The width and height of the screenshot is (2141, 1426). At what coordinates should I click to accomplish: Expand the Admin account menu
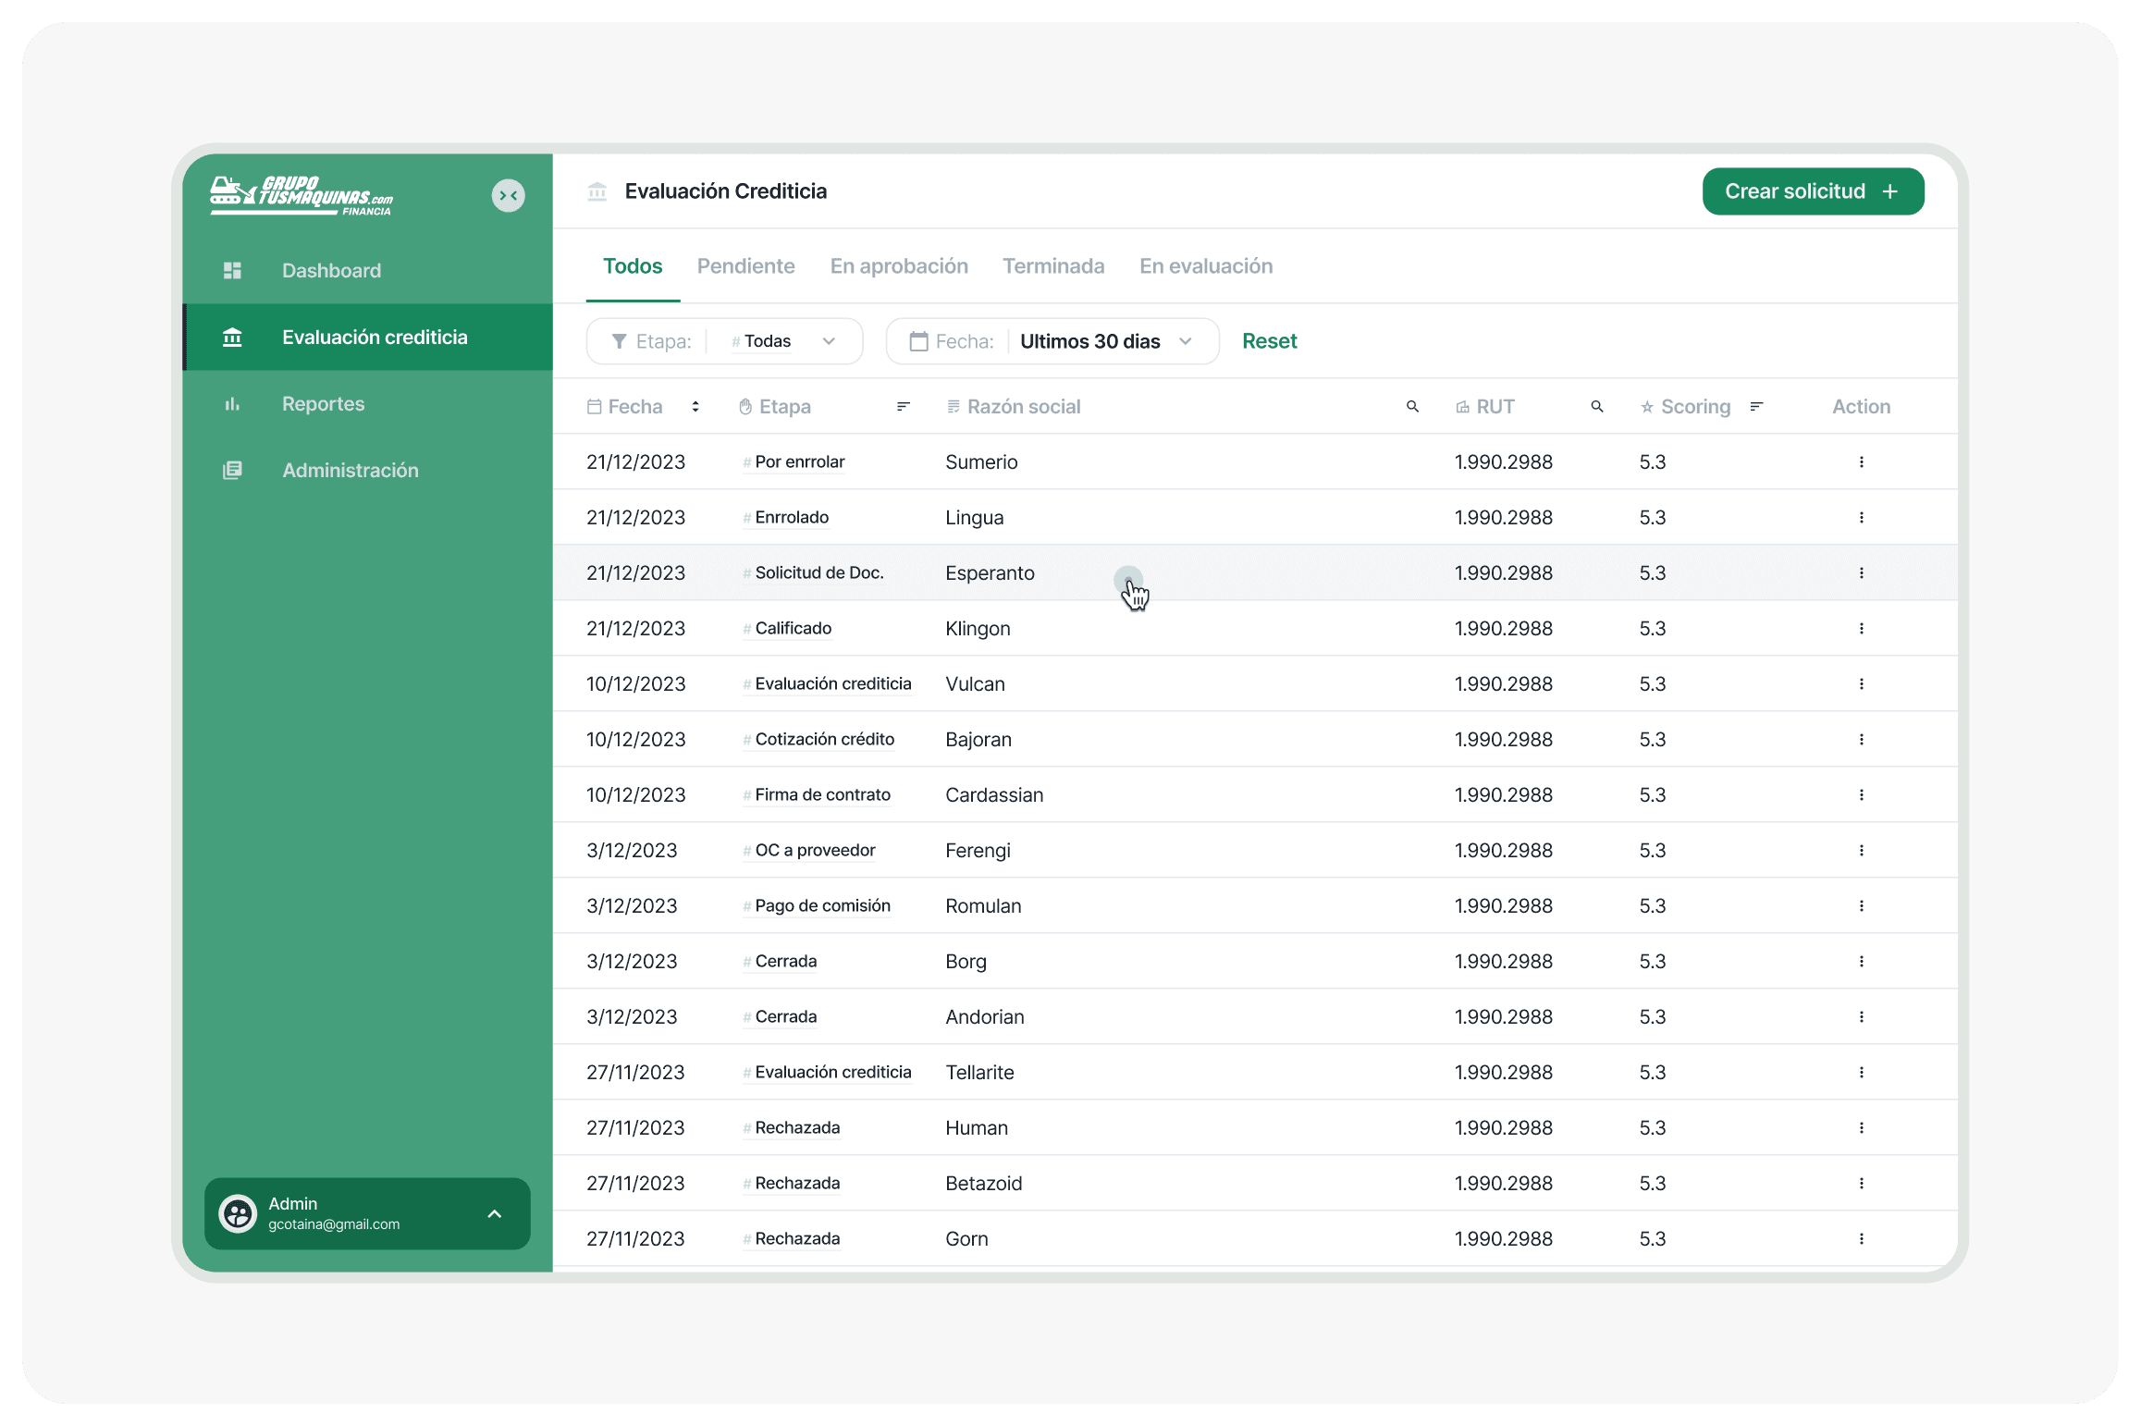[494, 1213]
